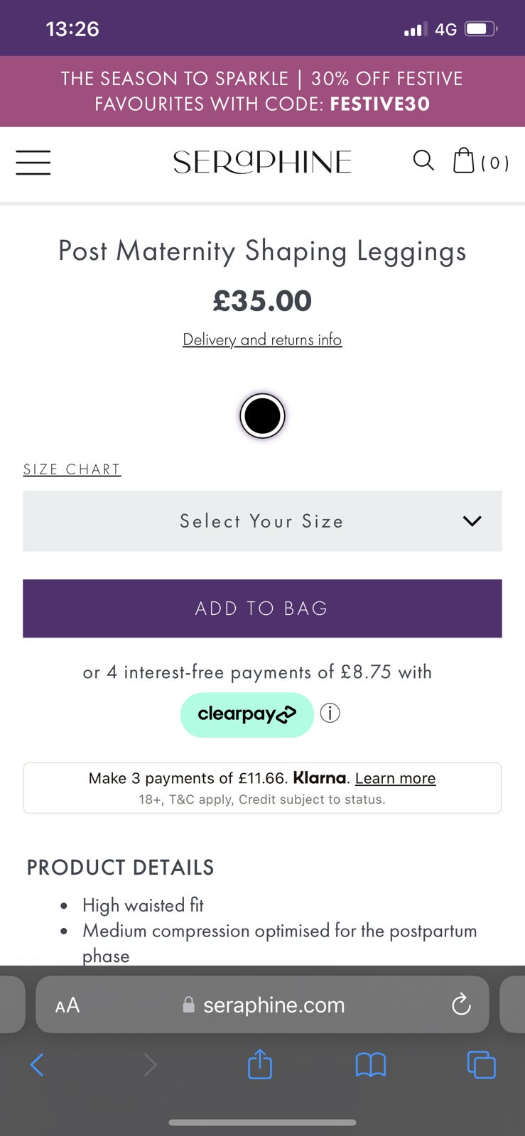Tap the AA reader options button

pos(67,1005)
